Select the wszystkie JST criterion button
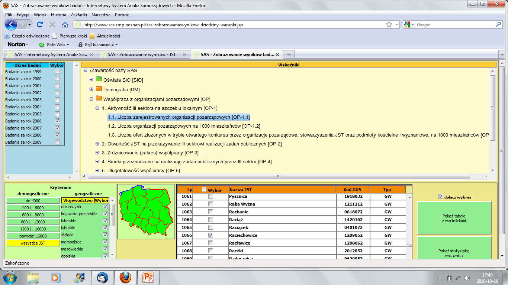 pyautogui.click(x=33, y=243)
